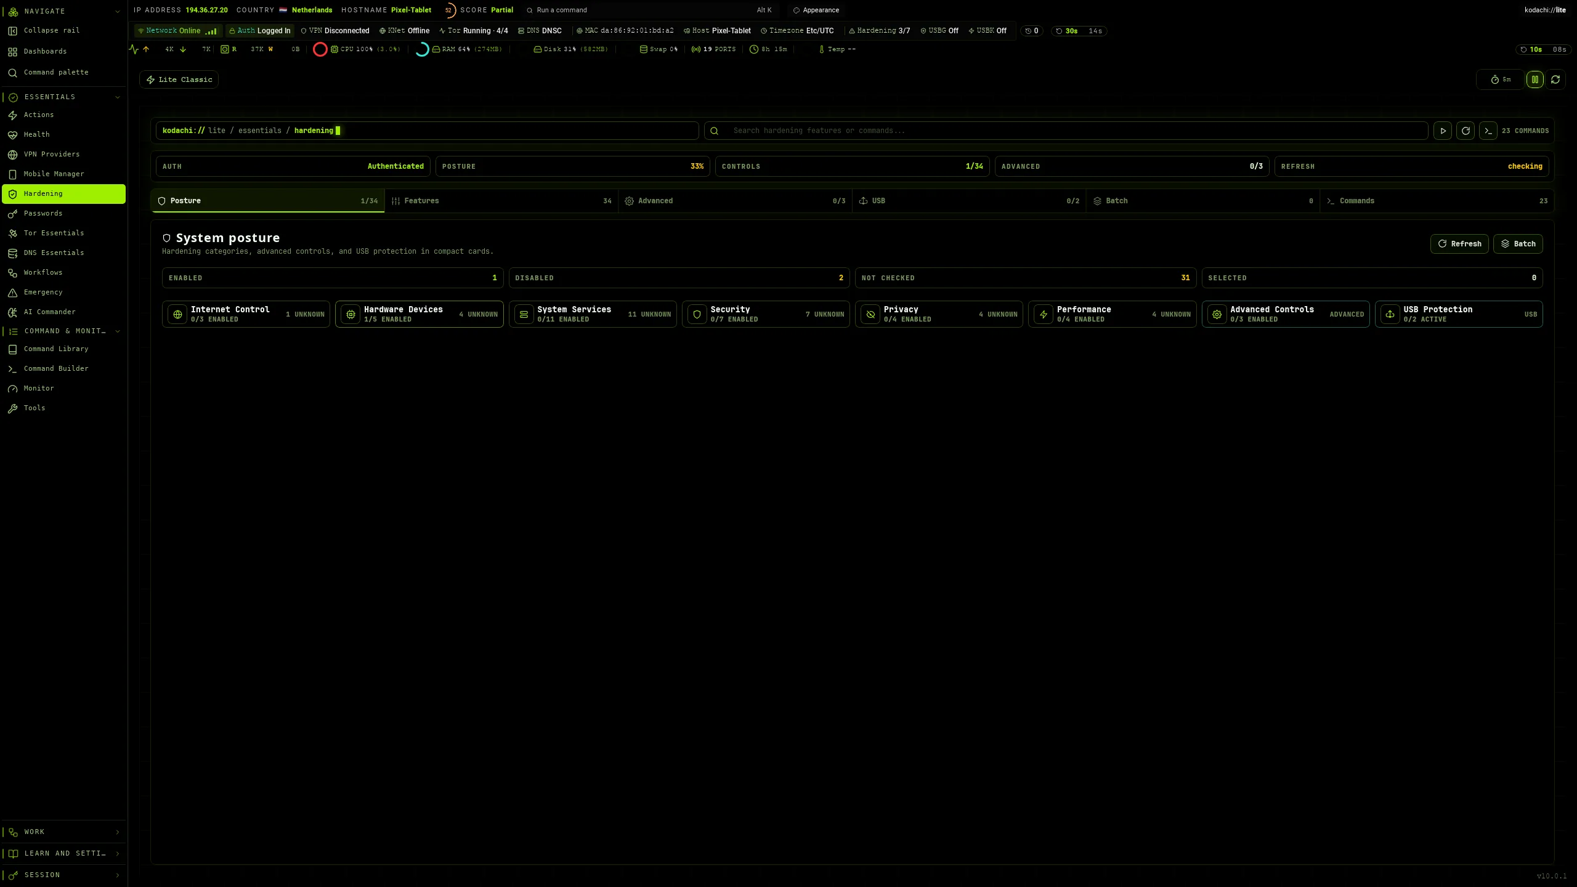
Task: Expand the LEARN AND SETTI section
Action: pos(63,853)
